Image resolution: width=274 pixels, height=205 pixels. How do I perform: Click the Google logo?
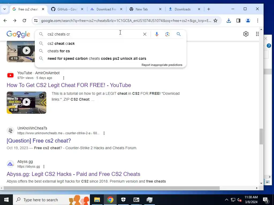coord(18,34)
